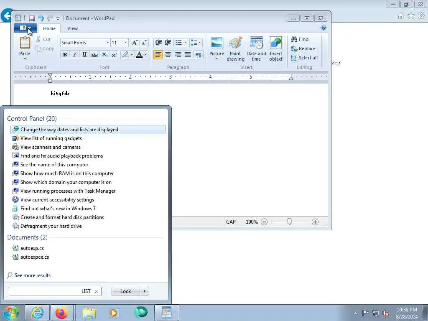The height and width of the screenshot is (321, 428).
Task: Open the highlight color dropdown arrow
Action: [x=132, y=55]
